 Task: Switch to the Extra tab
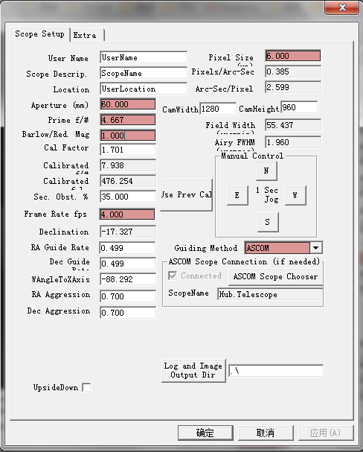[x=87, y=35]
